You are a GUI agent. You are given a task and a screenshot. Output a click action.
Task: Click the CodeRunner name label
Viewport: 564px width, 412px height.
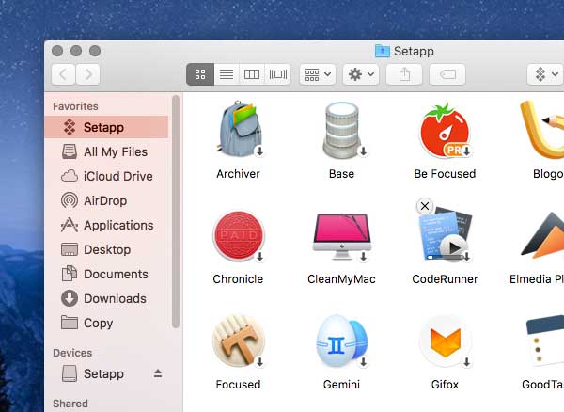pos(445,279)
